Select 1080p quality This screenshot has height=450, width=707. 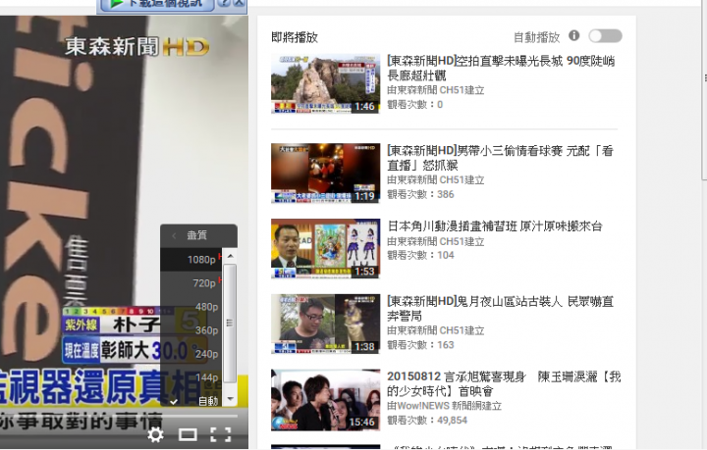click(x=191, y=260)
